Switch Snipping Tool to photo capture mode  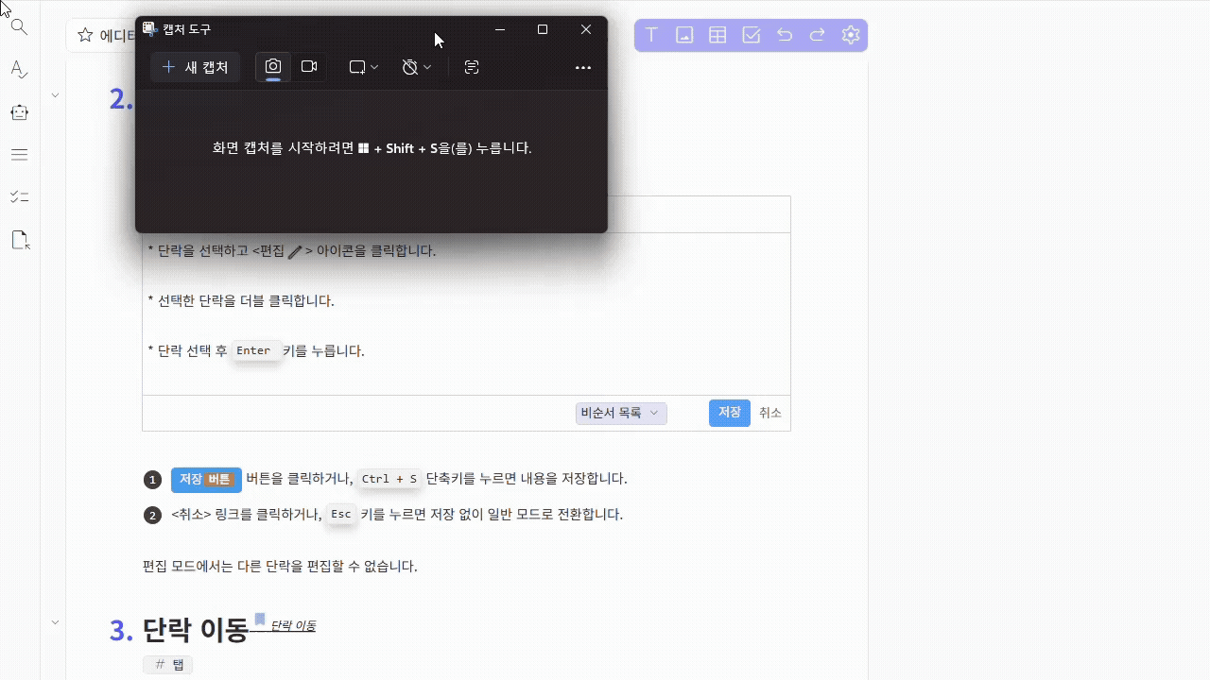(x=273, y=67)
